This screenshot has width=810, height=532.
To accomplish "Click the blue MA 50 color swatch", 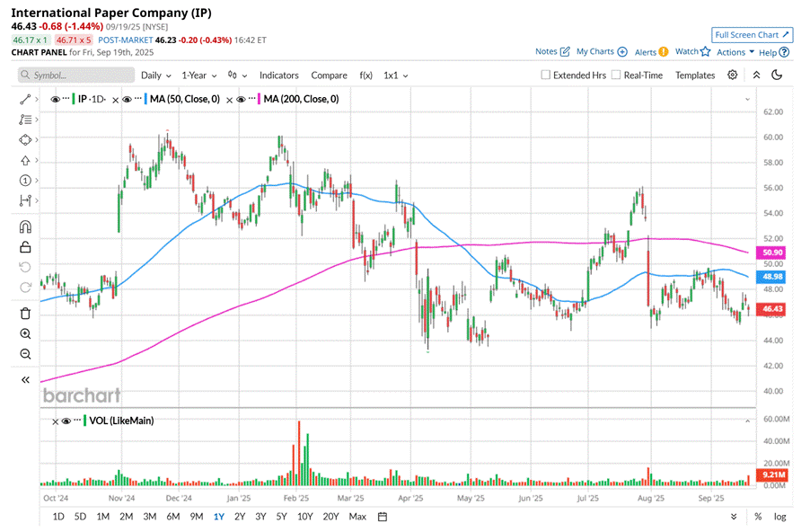I will pyautogui.click(x=145, y=99).
